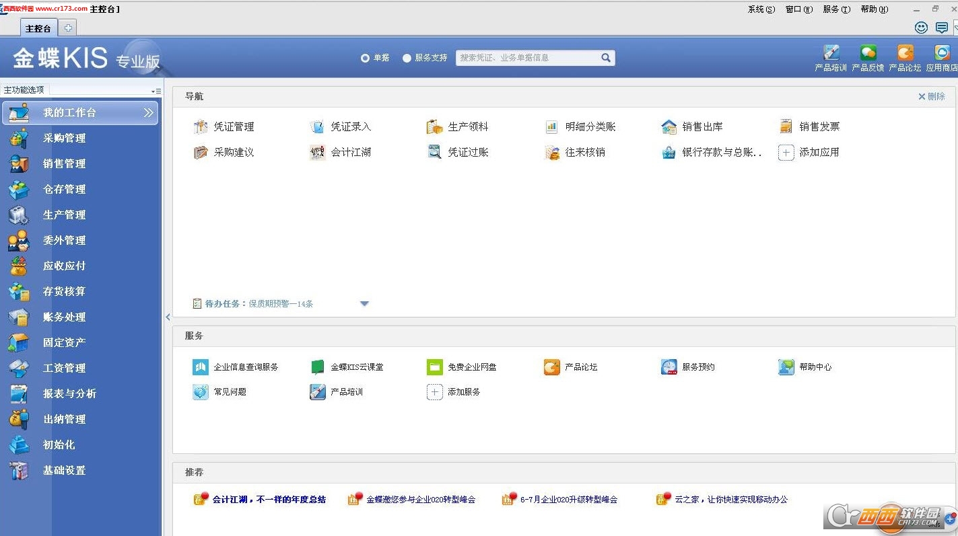Open the 系统 menu
This screenshot has height=536, width=958.
pos(761,9)
